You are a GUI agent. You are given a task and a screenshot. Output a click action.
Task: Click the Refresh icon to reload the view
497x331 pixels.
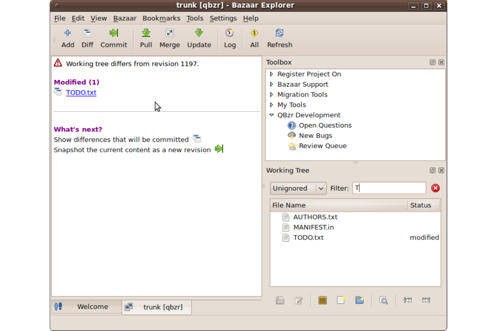click(x=279, y=38)
